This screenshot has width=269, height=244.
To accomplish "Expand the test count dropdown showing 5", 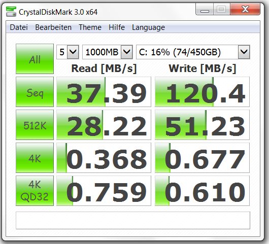I will 68,52.
